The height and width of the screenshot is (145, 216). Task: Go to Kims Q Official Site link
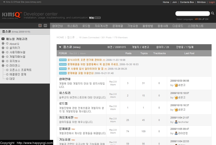22,2
